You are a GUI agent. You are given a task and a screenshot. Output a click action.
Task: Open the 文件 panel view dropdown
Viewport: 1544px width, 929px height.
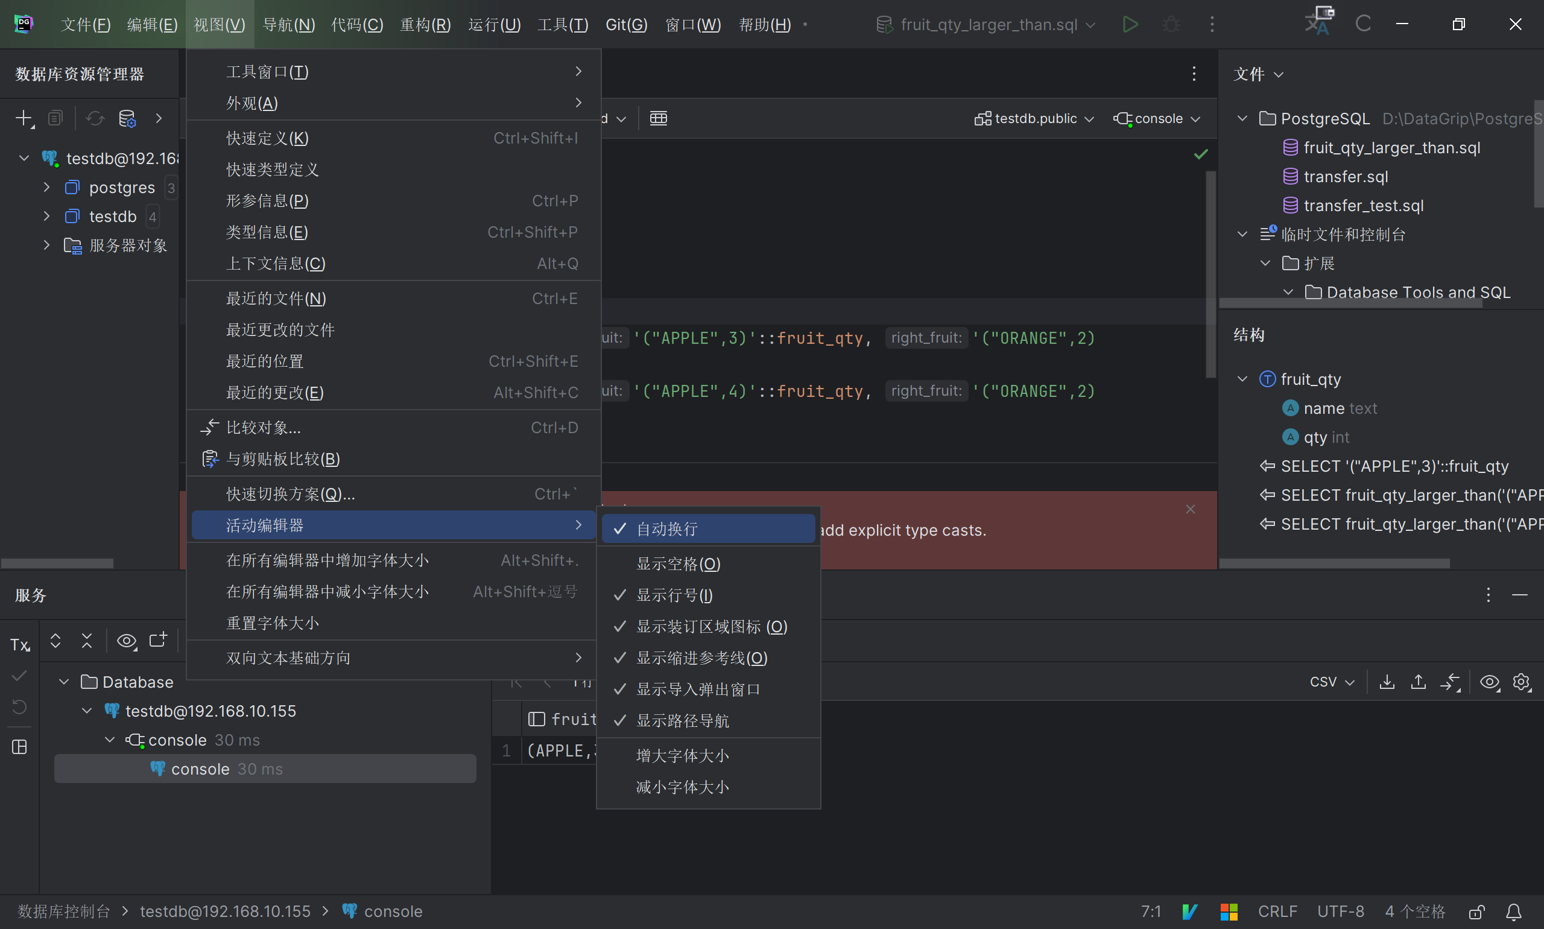coord(1258,74)
